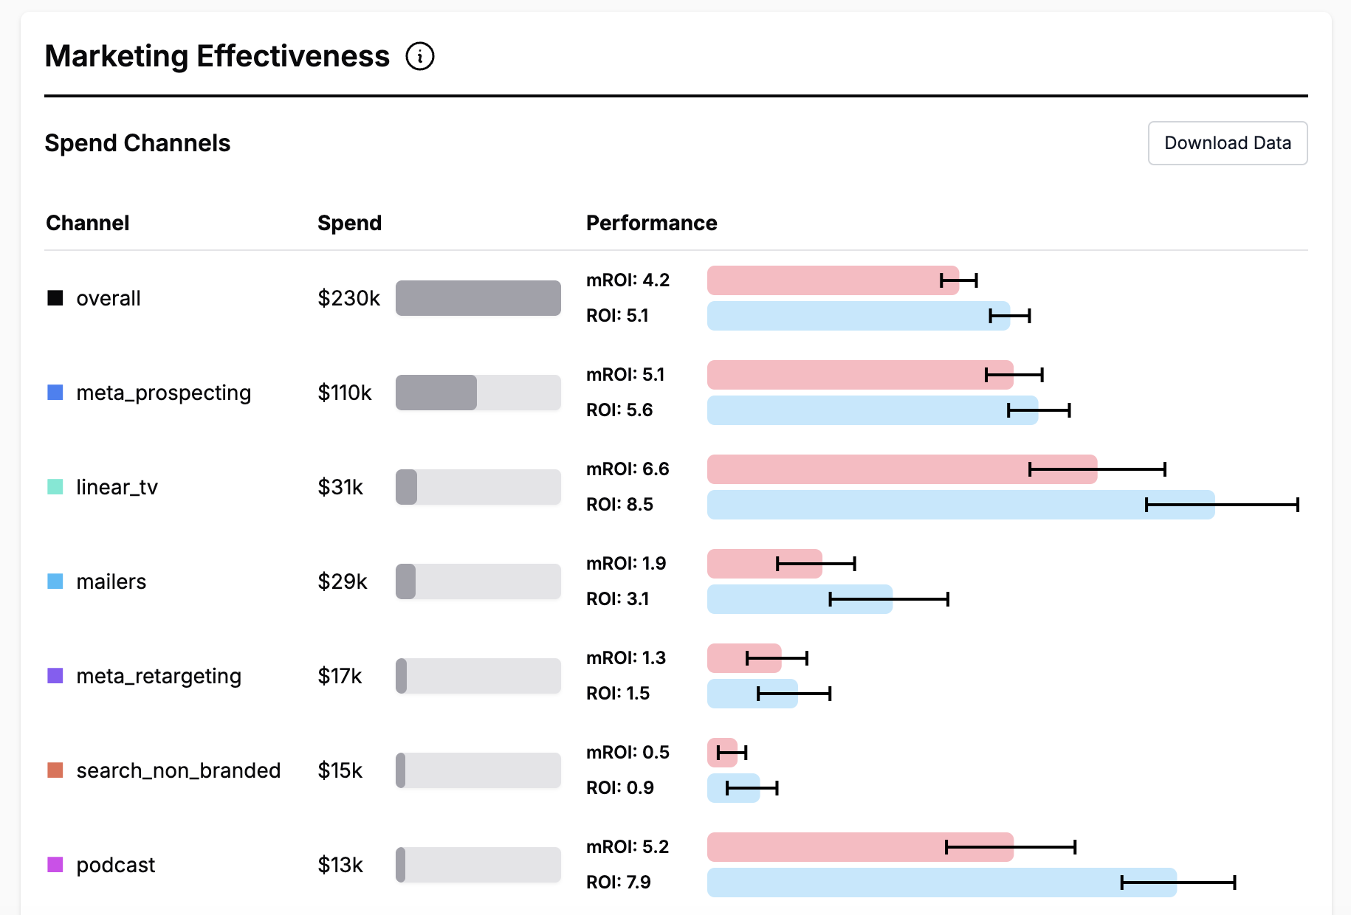
Task: Click the meta_prospecting $110k spend bar
Action: (436, 393)
